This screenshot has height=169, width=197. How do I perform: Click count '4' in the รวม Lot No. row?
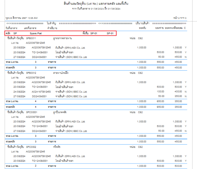(36, 101)
